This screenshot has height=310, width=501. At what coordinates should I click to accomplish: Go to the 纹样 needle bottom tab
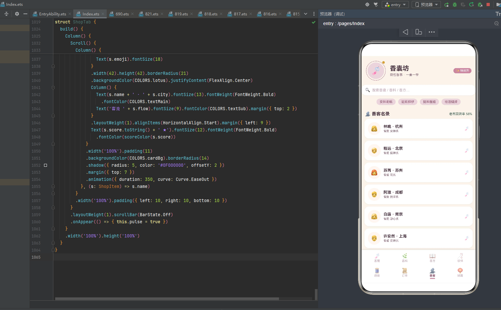coord(460,258)
